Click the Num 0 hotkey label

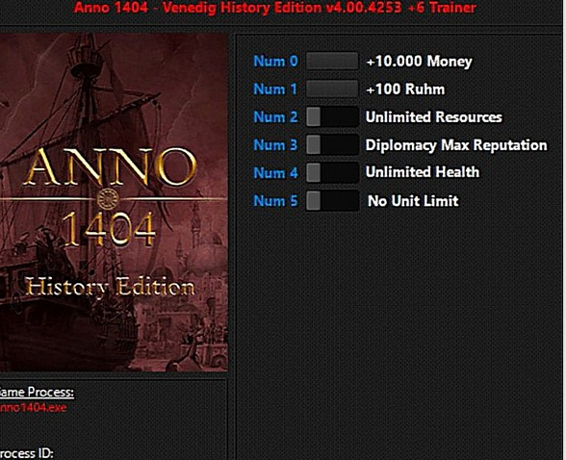275,61
